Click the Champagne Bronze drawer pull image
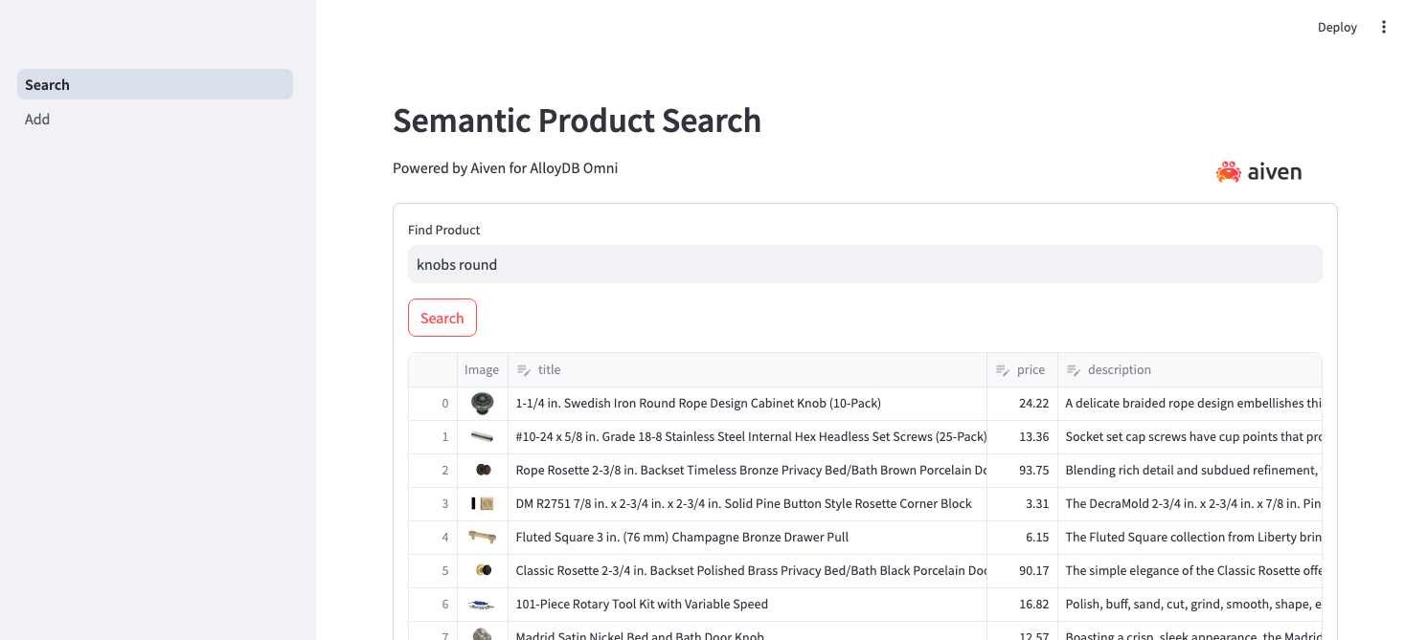 482,538
